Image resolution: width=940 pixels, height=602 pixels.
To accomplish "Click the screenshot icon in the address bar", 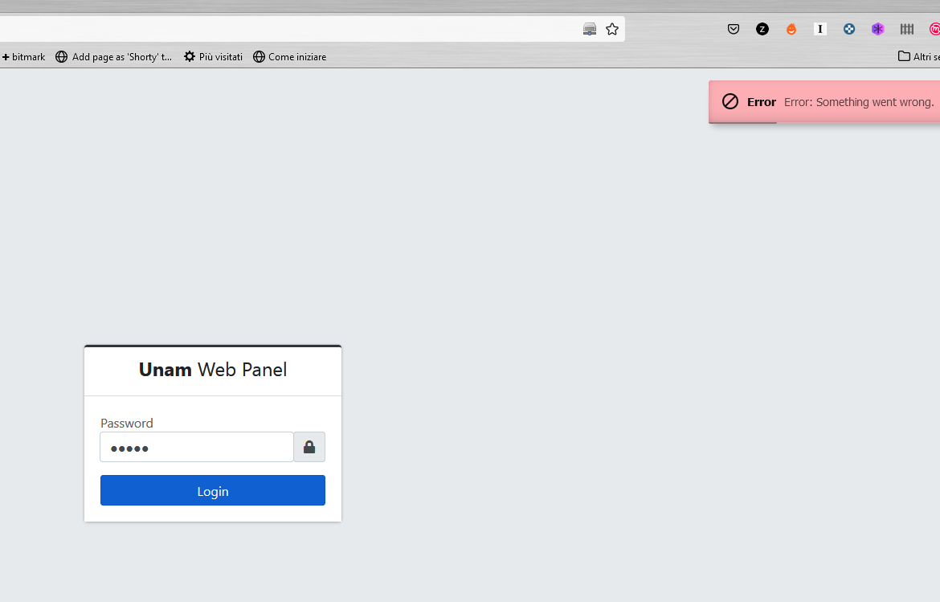I will click(x=589, y=28).
